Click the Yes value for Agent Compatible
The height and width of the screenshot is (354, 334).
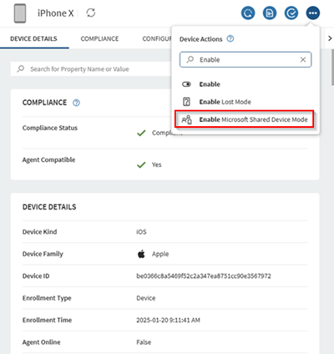pyautogui.click(x=157, y=164)
